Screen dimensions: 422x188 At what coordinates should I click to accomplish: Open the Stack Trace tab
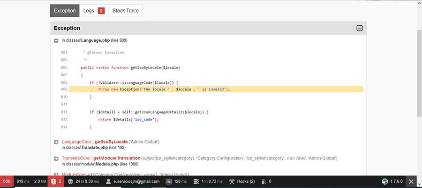[125, 11]
